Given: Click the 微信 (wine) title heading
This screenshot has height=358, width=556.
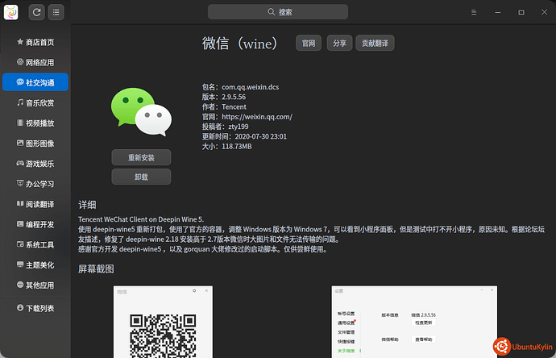Looking at the screenshot, I should tap(239, 44).
